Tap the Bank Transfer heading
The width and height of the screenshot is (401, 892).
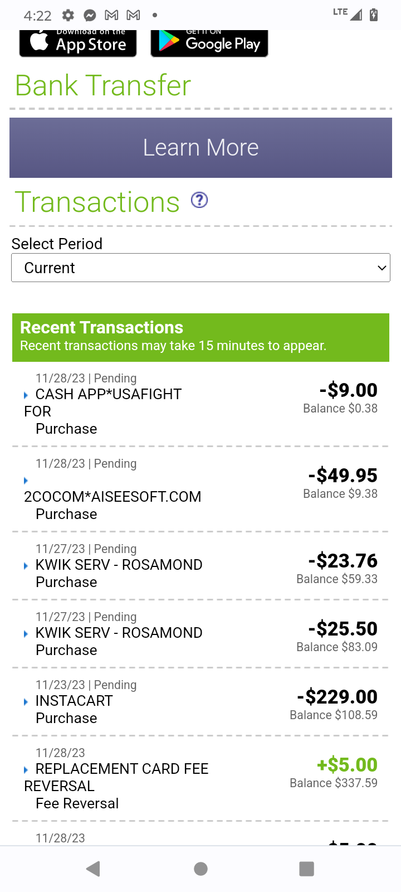click(103, 85)
